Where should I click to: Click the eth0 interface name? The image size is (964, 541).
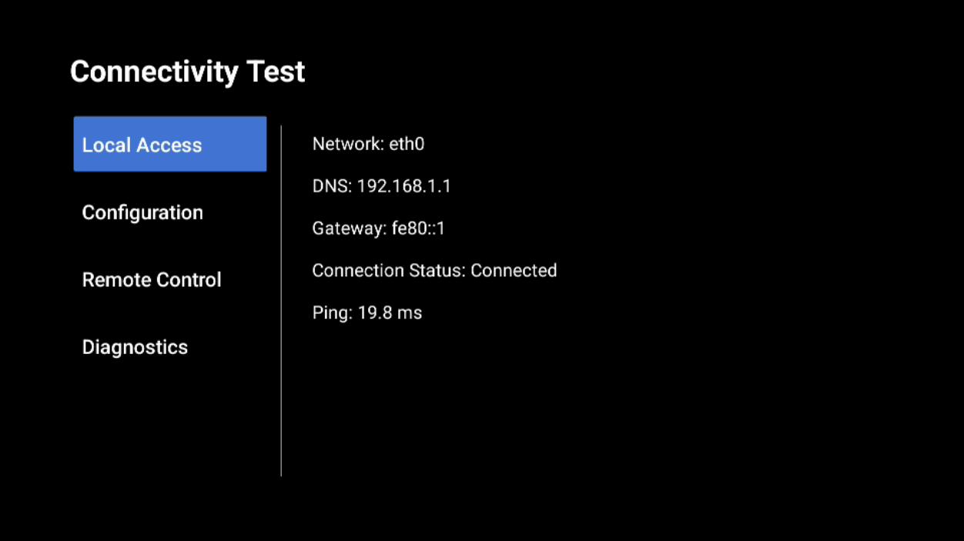tap(407, 144)
